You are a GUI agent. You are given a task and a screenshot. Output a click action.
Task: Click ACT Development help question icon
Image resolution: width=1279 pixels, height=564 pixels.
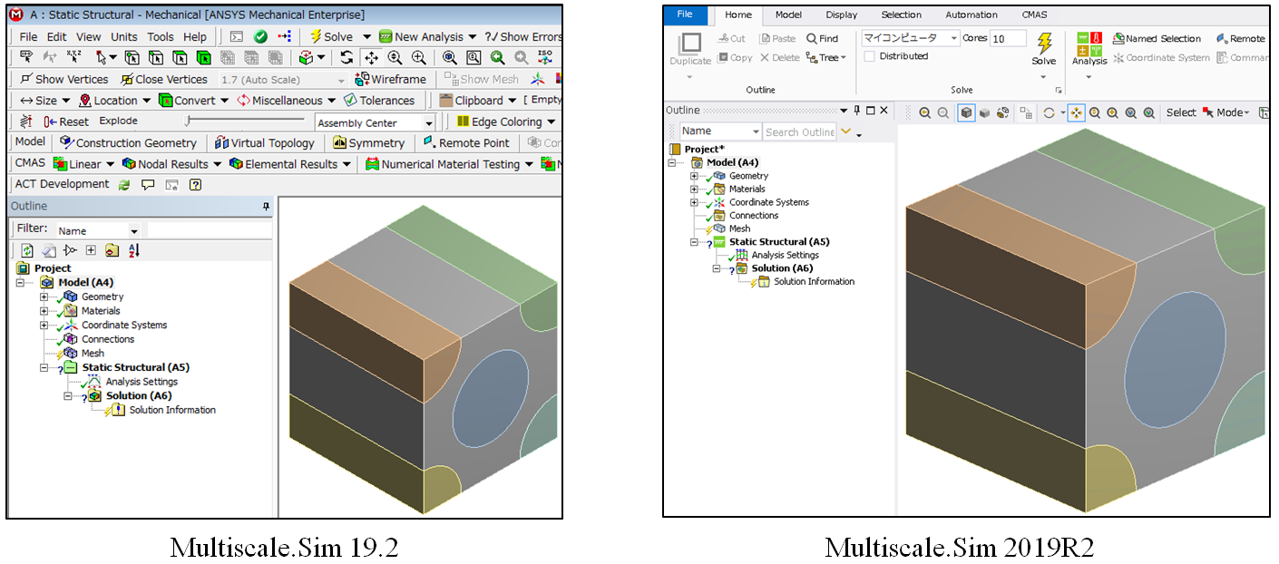tap(195, 184)
